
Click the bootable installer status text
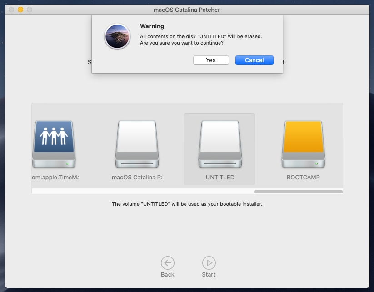(187, 204)
